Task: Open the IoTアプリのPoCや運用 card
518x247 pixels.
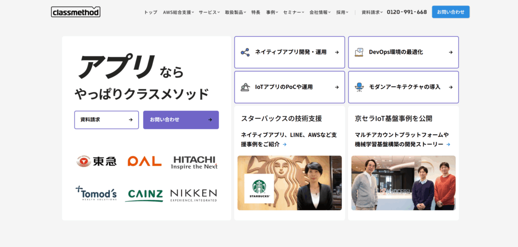Action: pos(289,87)
